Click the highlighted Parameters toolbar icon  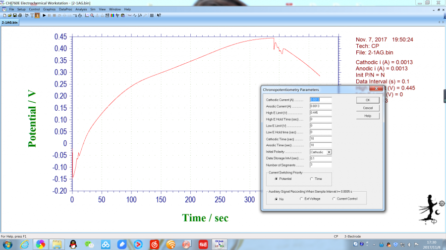pyautogui.click(x=37, y=15)
